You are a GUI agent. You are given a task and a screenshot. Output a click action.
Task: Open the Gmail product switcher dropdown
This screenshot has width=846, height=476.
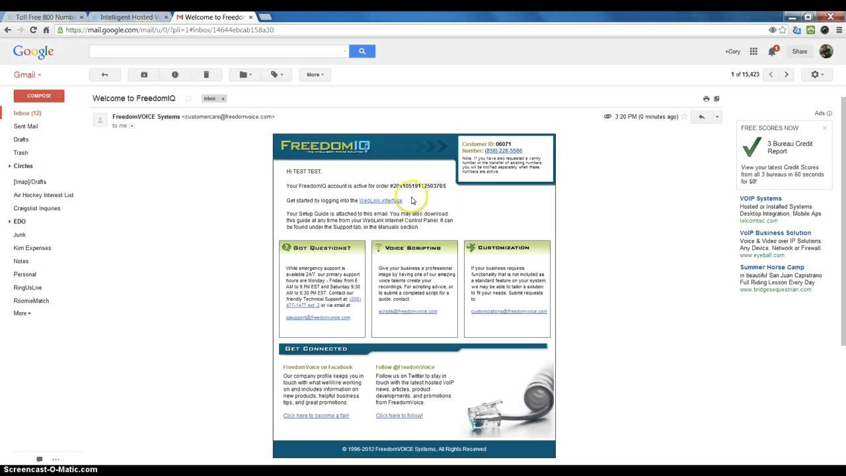tap(27, 75)
